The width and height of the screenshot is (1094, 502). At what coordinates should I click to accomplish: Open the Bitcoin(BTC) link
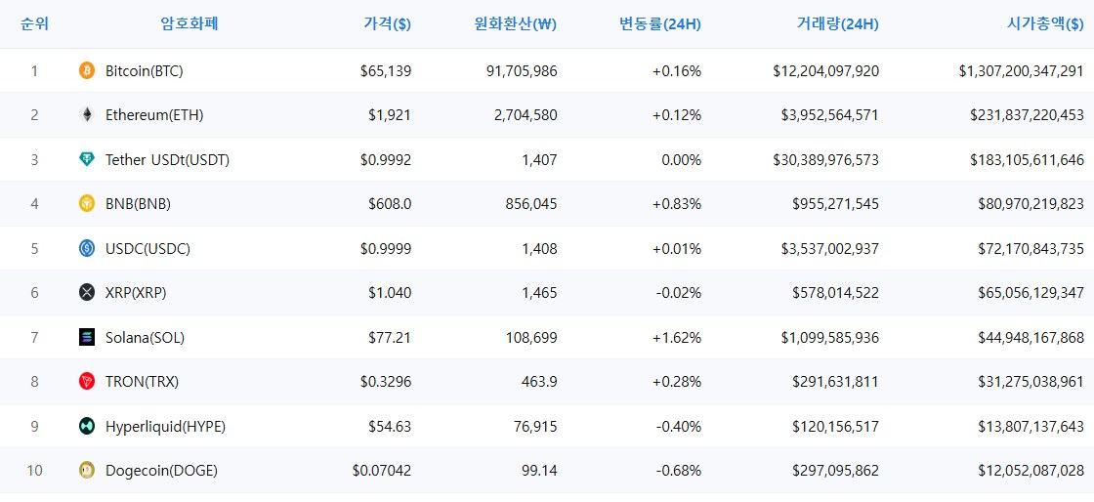pos(145,70)
